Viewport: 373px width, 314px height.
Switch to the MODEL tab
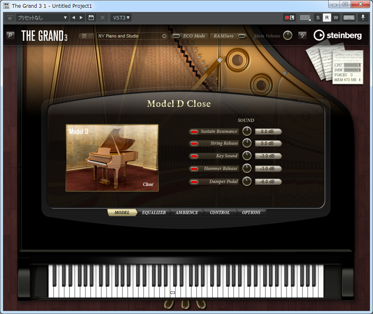tap(122, 212)
